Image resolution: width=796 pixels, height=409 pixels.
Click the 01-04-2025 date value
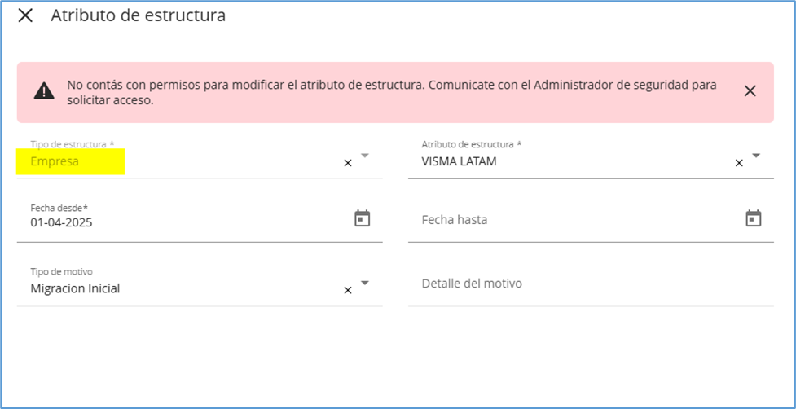click(61, 222)
